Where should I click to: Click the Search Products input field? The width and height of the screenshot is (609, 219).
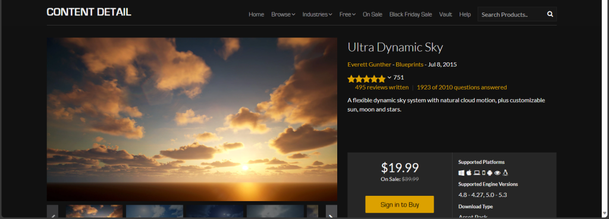click(x=511, y=14)
